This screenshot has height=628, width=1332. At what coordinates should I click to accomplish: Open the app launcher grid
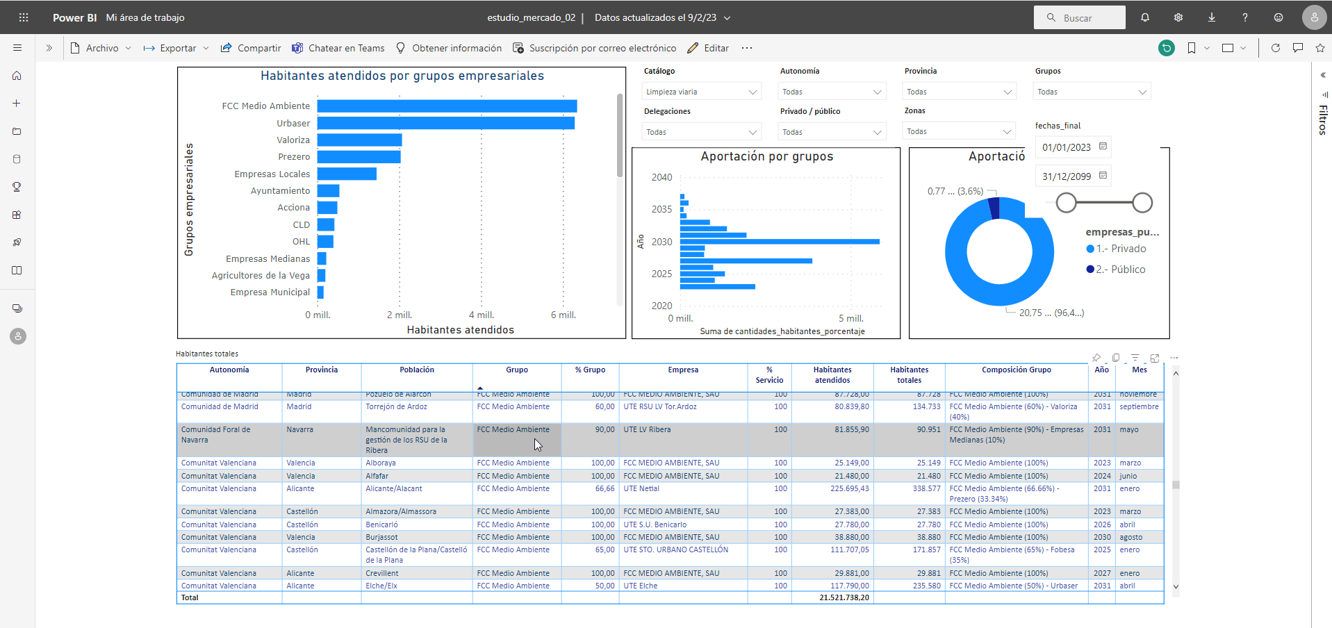pyautogui.click(x=24, y=17)
